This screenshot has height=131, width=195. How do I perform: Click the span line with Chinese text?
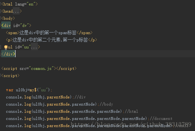(49, 33)
